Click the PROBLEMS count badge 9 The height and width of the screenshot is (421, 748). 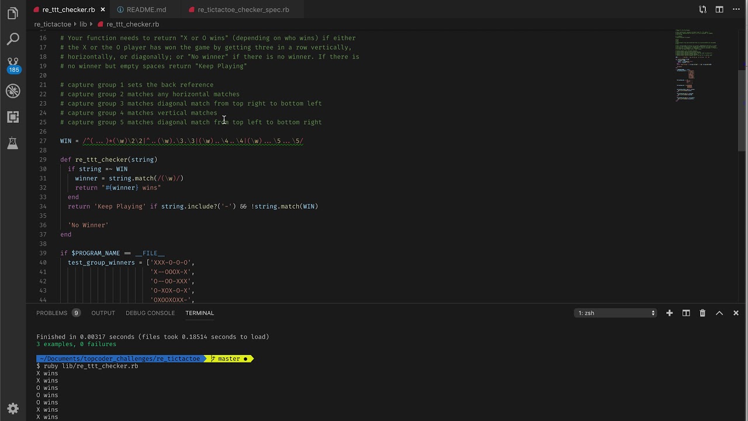point(76,313)
